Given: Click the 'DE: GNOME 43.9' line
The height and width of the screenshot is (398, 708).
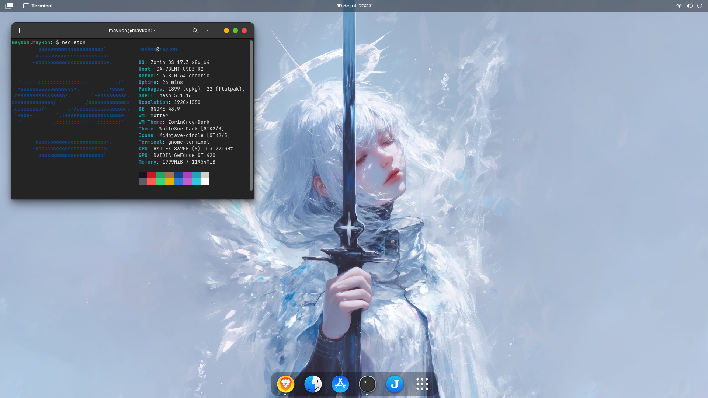Looking at the screenshot, I should [159, 109].
